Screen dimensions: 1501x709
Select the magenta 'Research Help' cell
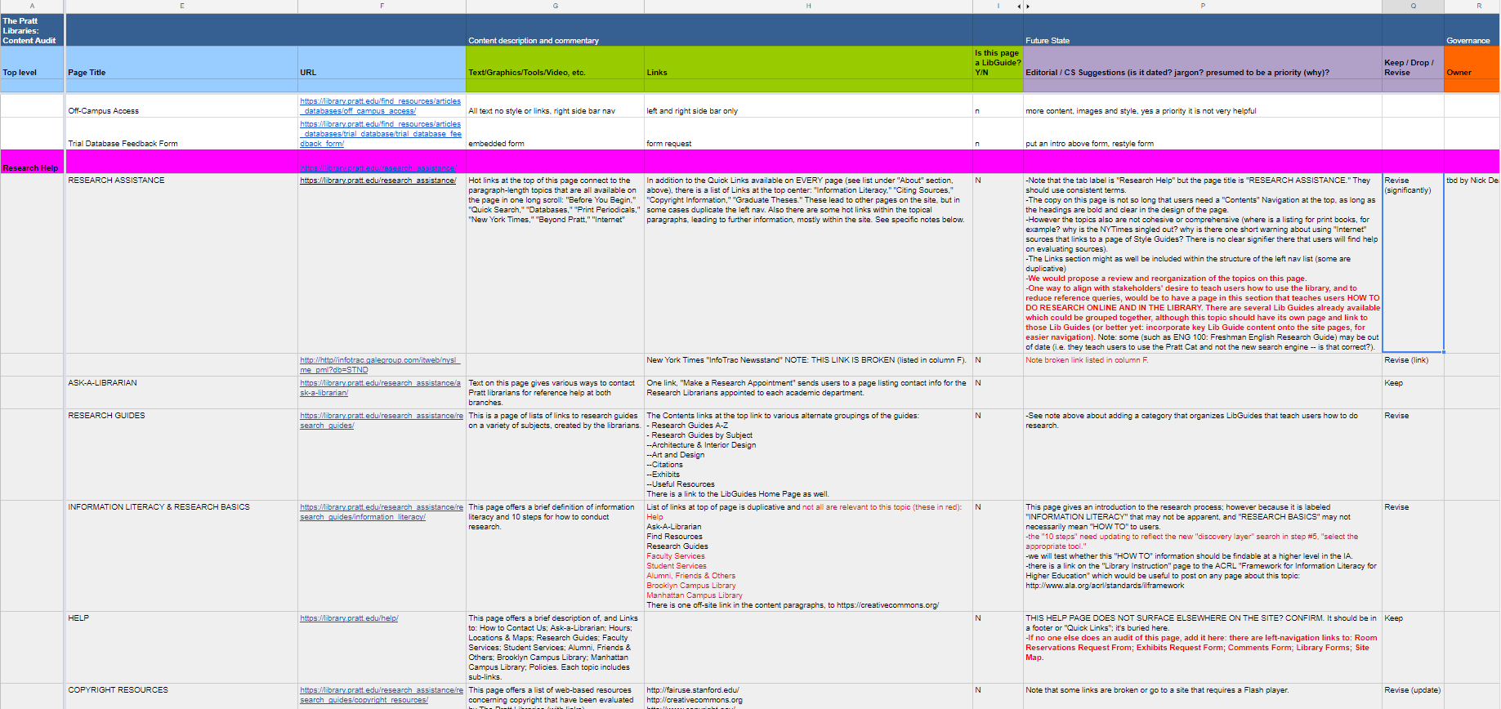(32, 162)
